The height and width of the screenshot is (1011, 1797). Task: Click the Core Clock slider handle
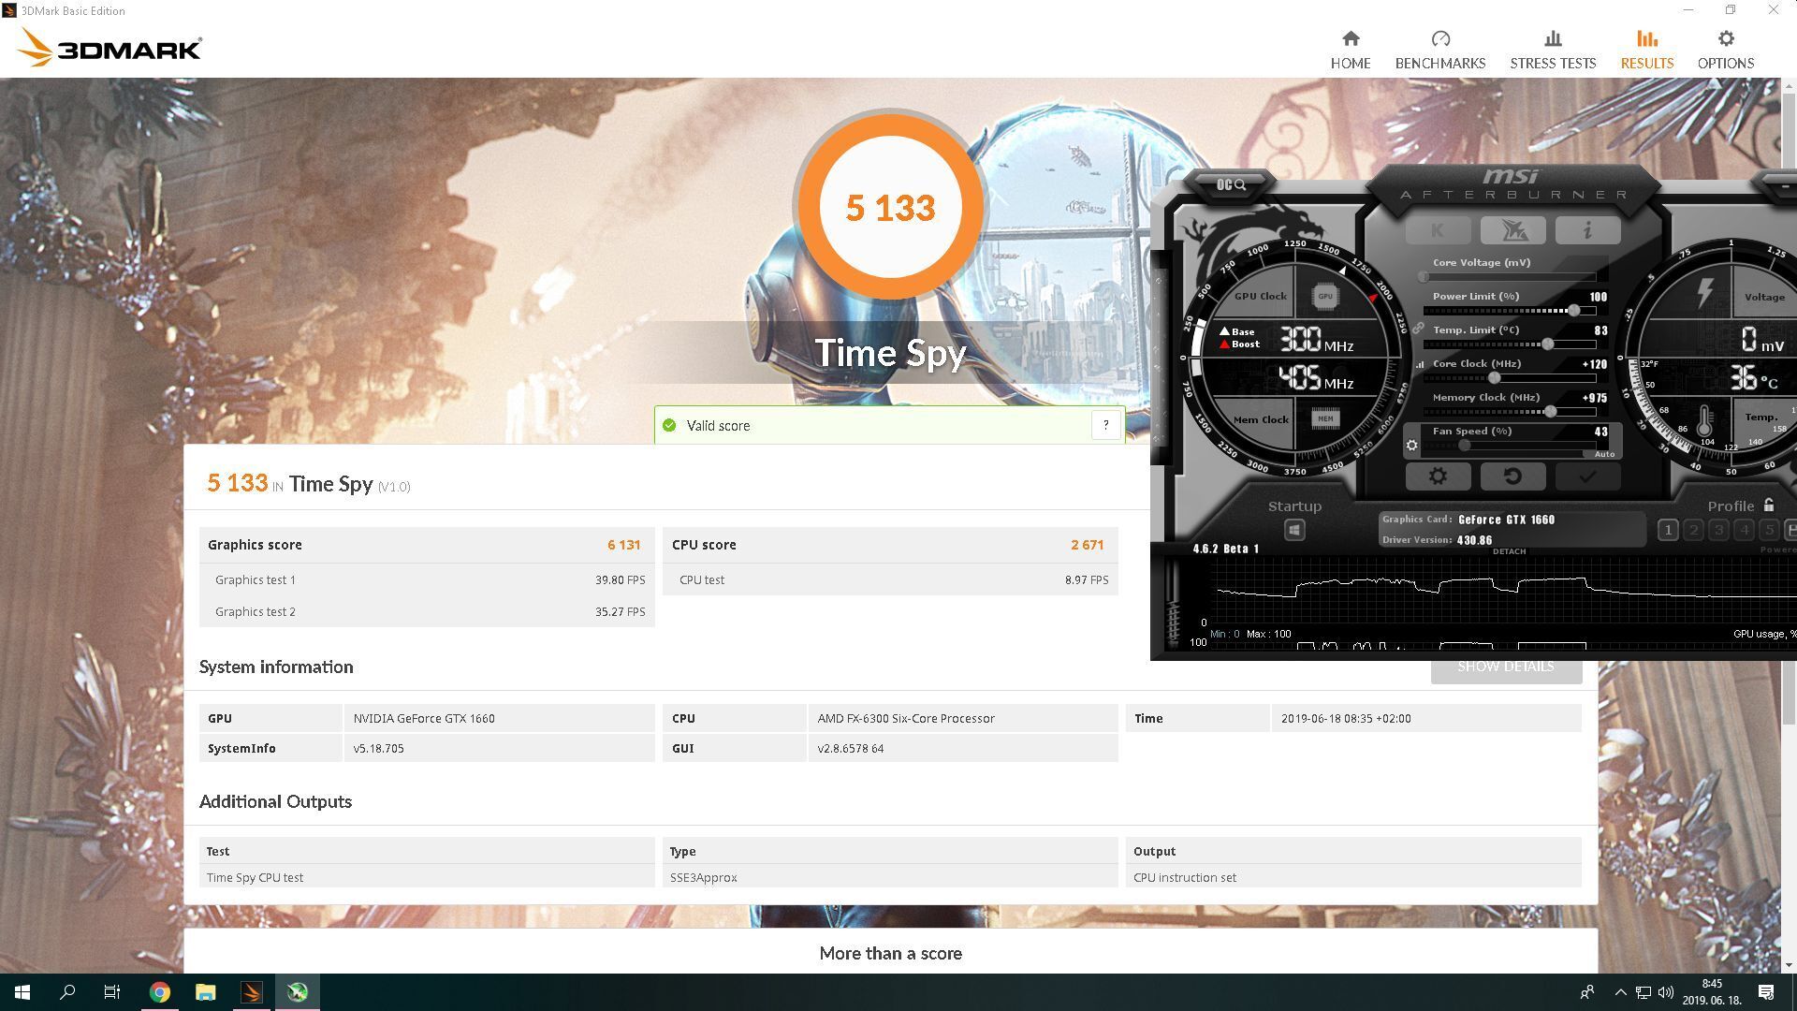1494,378
